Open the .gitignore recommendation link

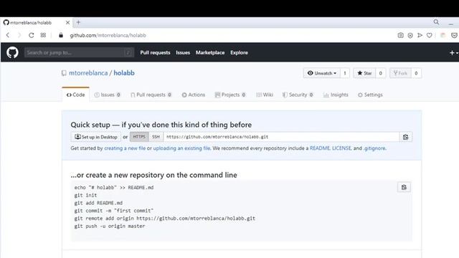[x=374, y=148]
